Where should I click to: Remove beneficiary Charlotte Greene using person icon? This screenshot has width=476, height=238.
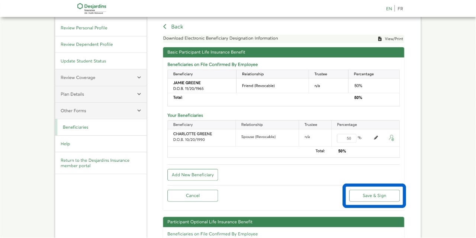pyautogui.click(x=391, y=138)
